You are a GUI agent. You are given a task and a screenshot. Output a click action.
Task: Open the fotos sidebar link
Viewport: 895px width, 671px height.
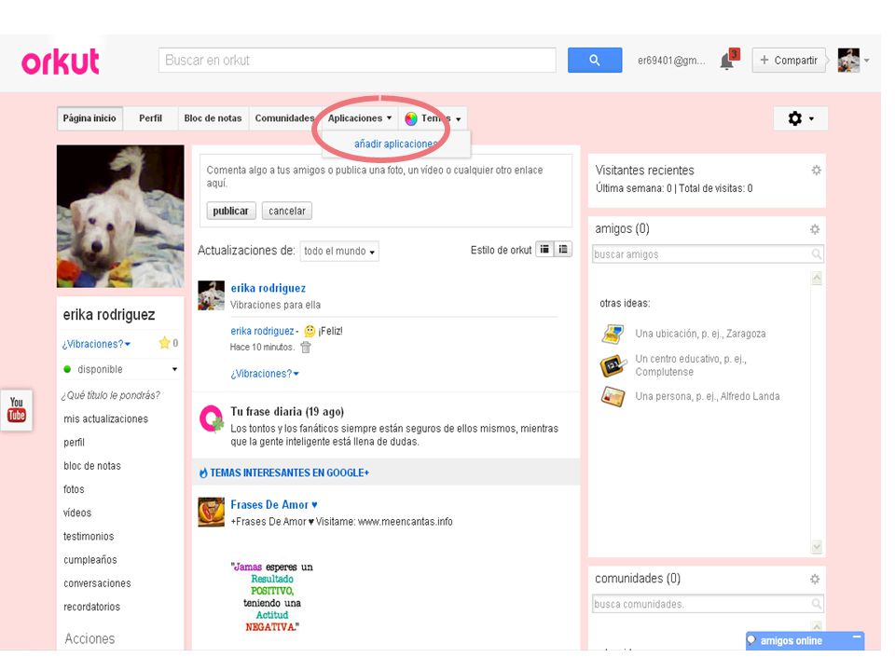[x=74, y=489]
